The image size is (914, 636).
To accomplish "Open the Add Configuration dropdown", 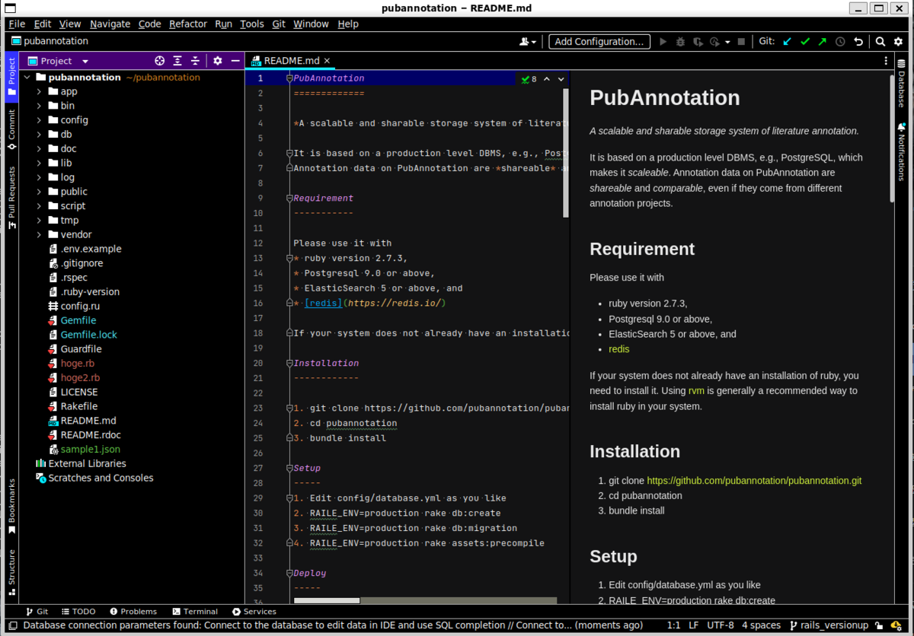I will (x=599, y=41).
